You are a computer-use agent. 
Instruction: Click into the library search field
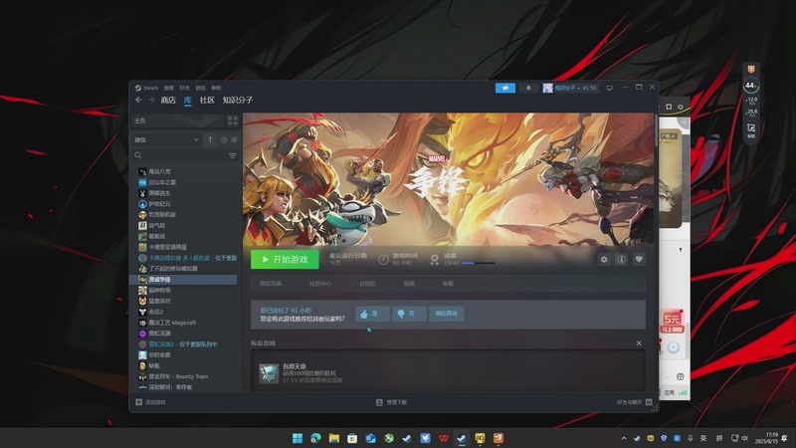(x=180, y=155)
